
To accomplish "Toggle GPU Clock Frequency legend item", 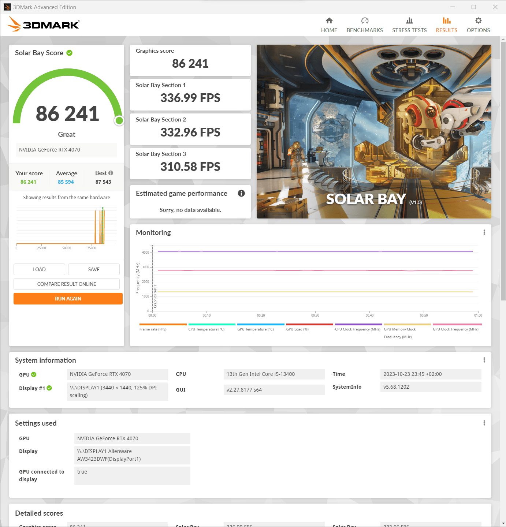I will coord(457,327).
